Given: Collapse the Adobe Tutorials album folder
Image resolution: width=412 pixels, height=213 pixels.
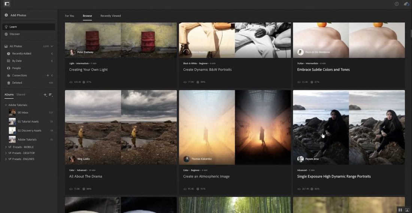Looking at the screenshot, I should [6, 105].
